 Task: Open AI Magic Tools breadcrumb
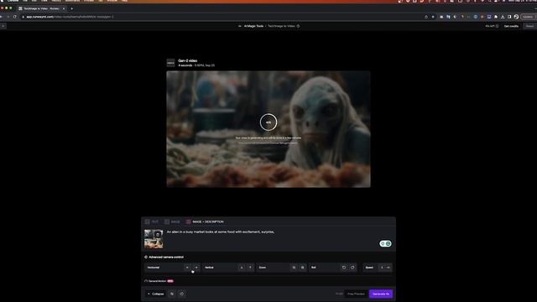coord(253,26)
